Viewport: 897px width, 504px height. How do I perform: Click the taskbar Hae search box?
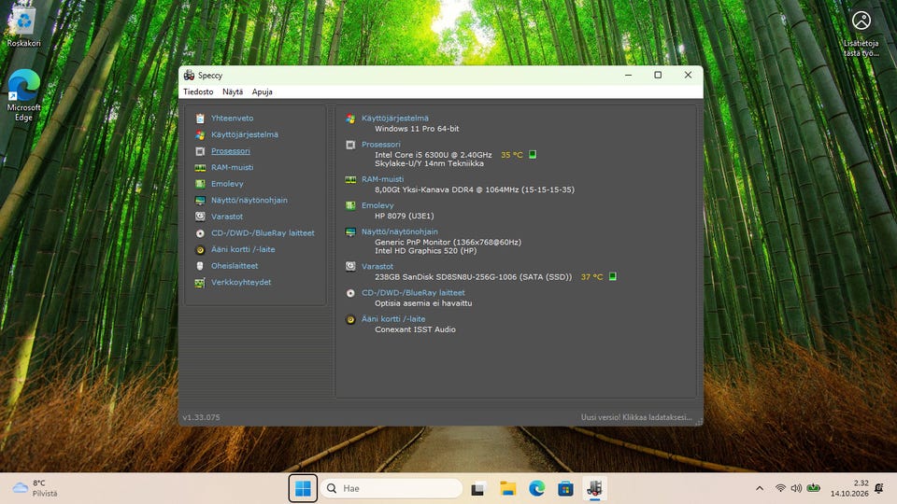pyautogui.click(x=391, y=488)
